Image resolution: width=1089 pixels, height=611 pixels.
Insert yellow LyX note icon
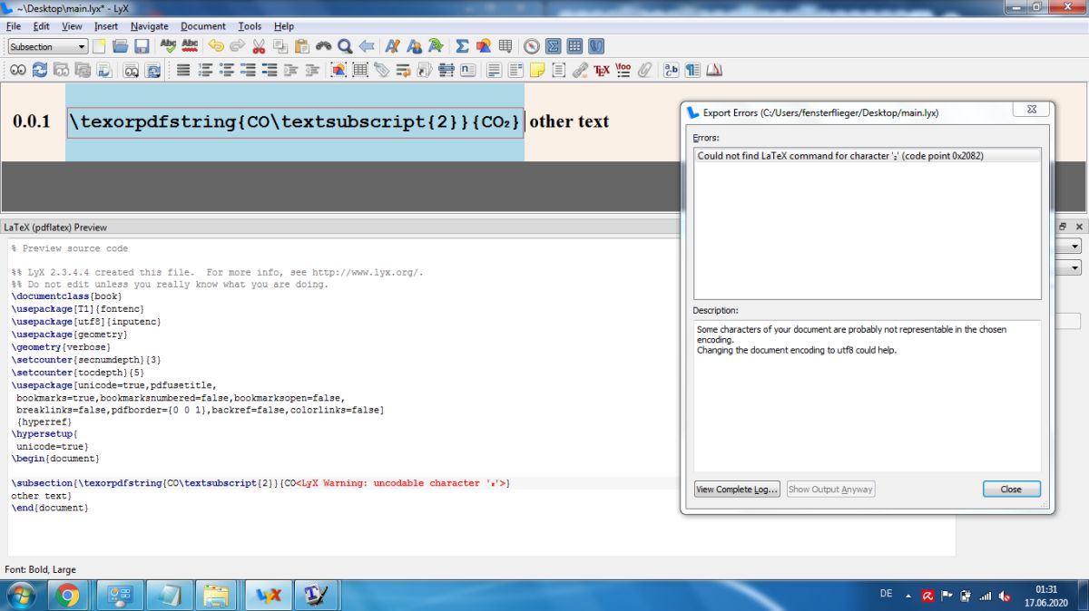pyautogui.click(x=537, y=70)
